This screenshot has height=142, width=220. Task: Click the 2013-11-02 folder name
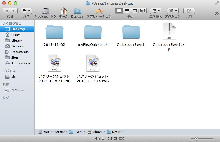[55, 45]
